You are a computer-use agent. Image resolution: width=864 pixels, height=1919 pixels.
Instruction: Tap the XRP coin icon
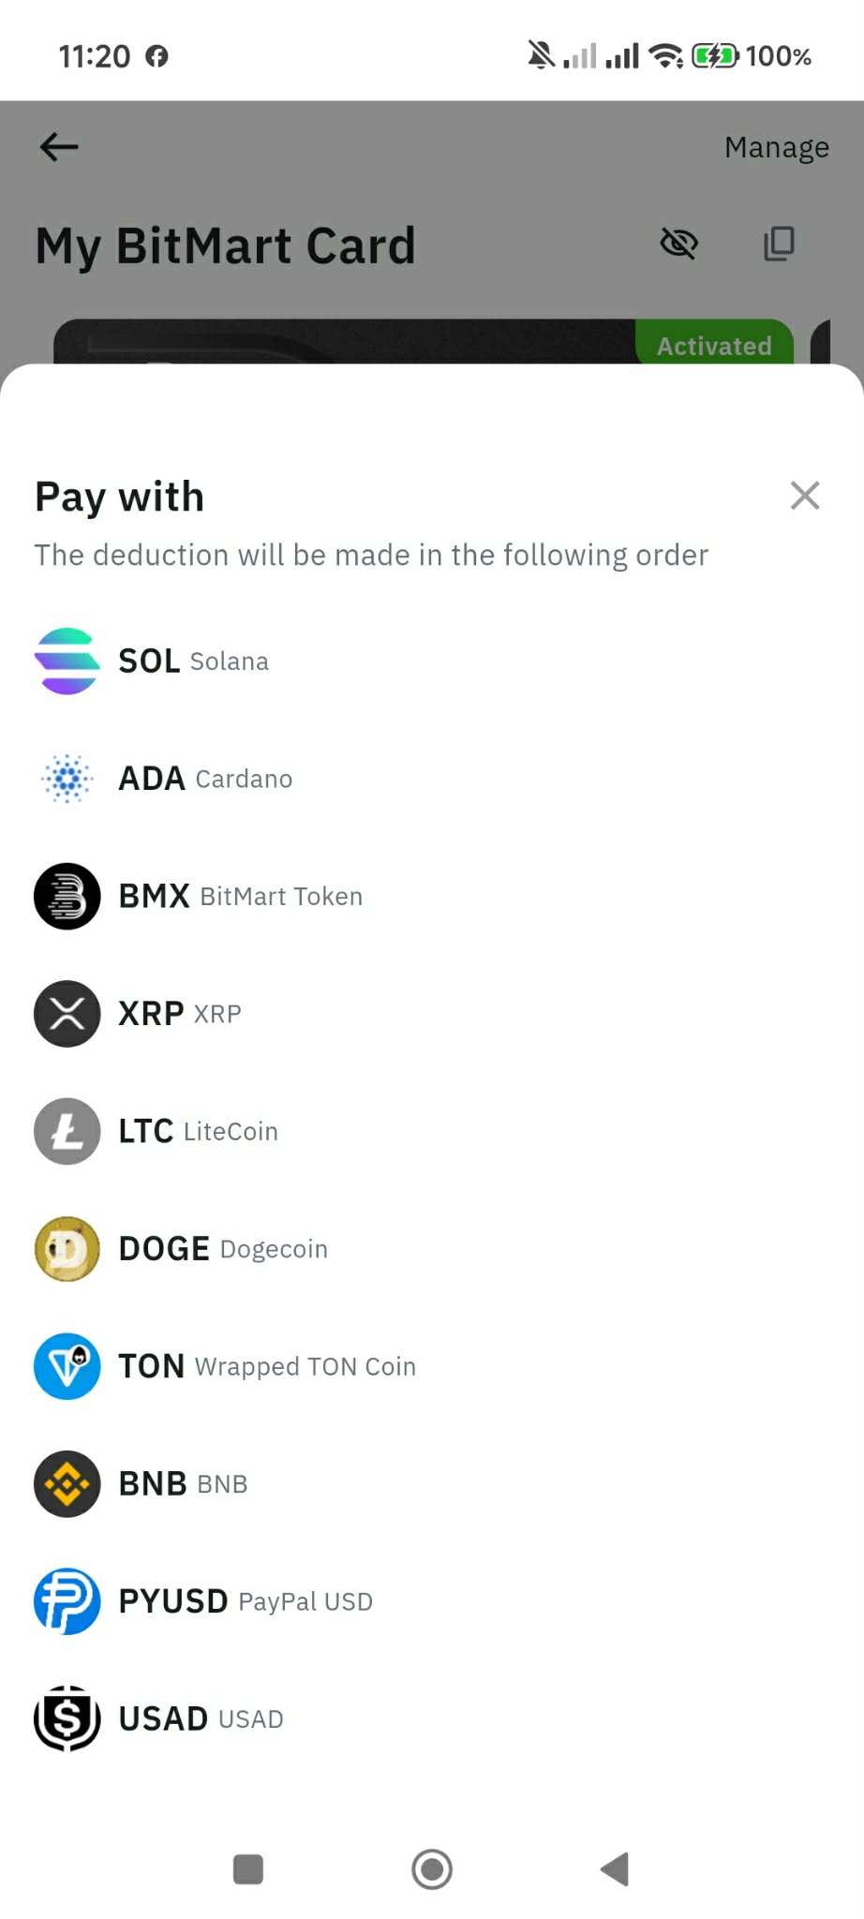coord(67,1014)
